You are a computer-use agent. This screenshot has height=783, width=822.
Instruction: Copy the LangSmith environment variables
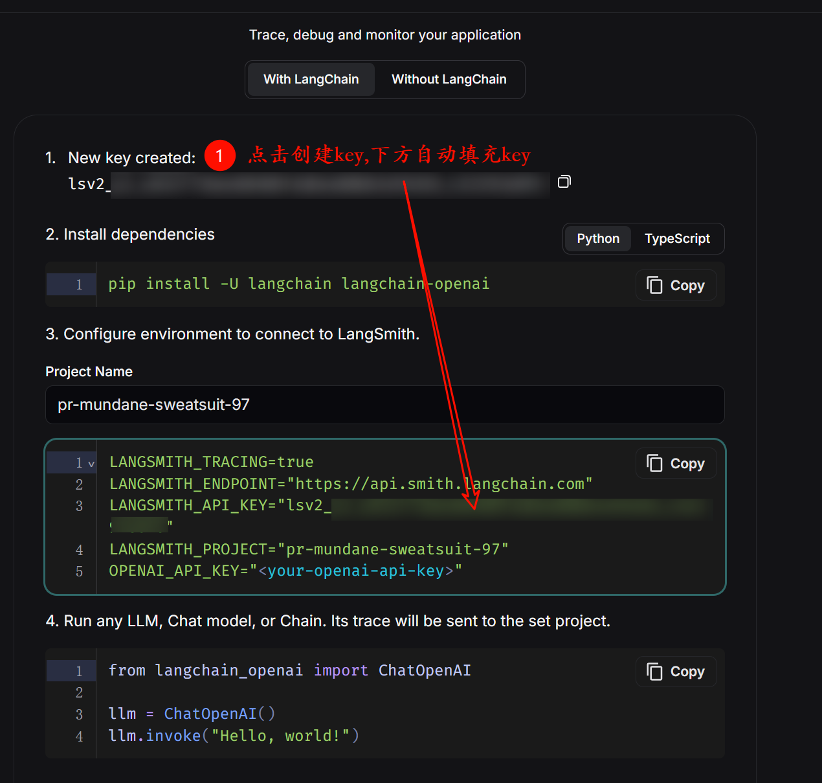click(676, 464)
